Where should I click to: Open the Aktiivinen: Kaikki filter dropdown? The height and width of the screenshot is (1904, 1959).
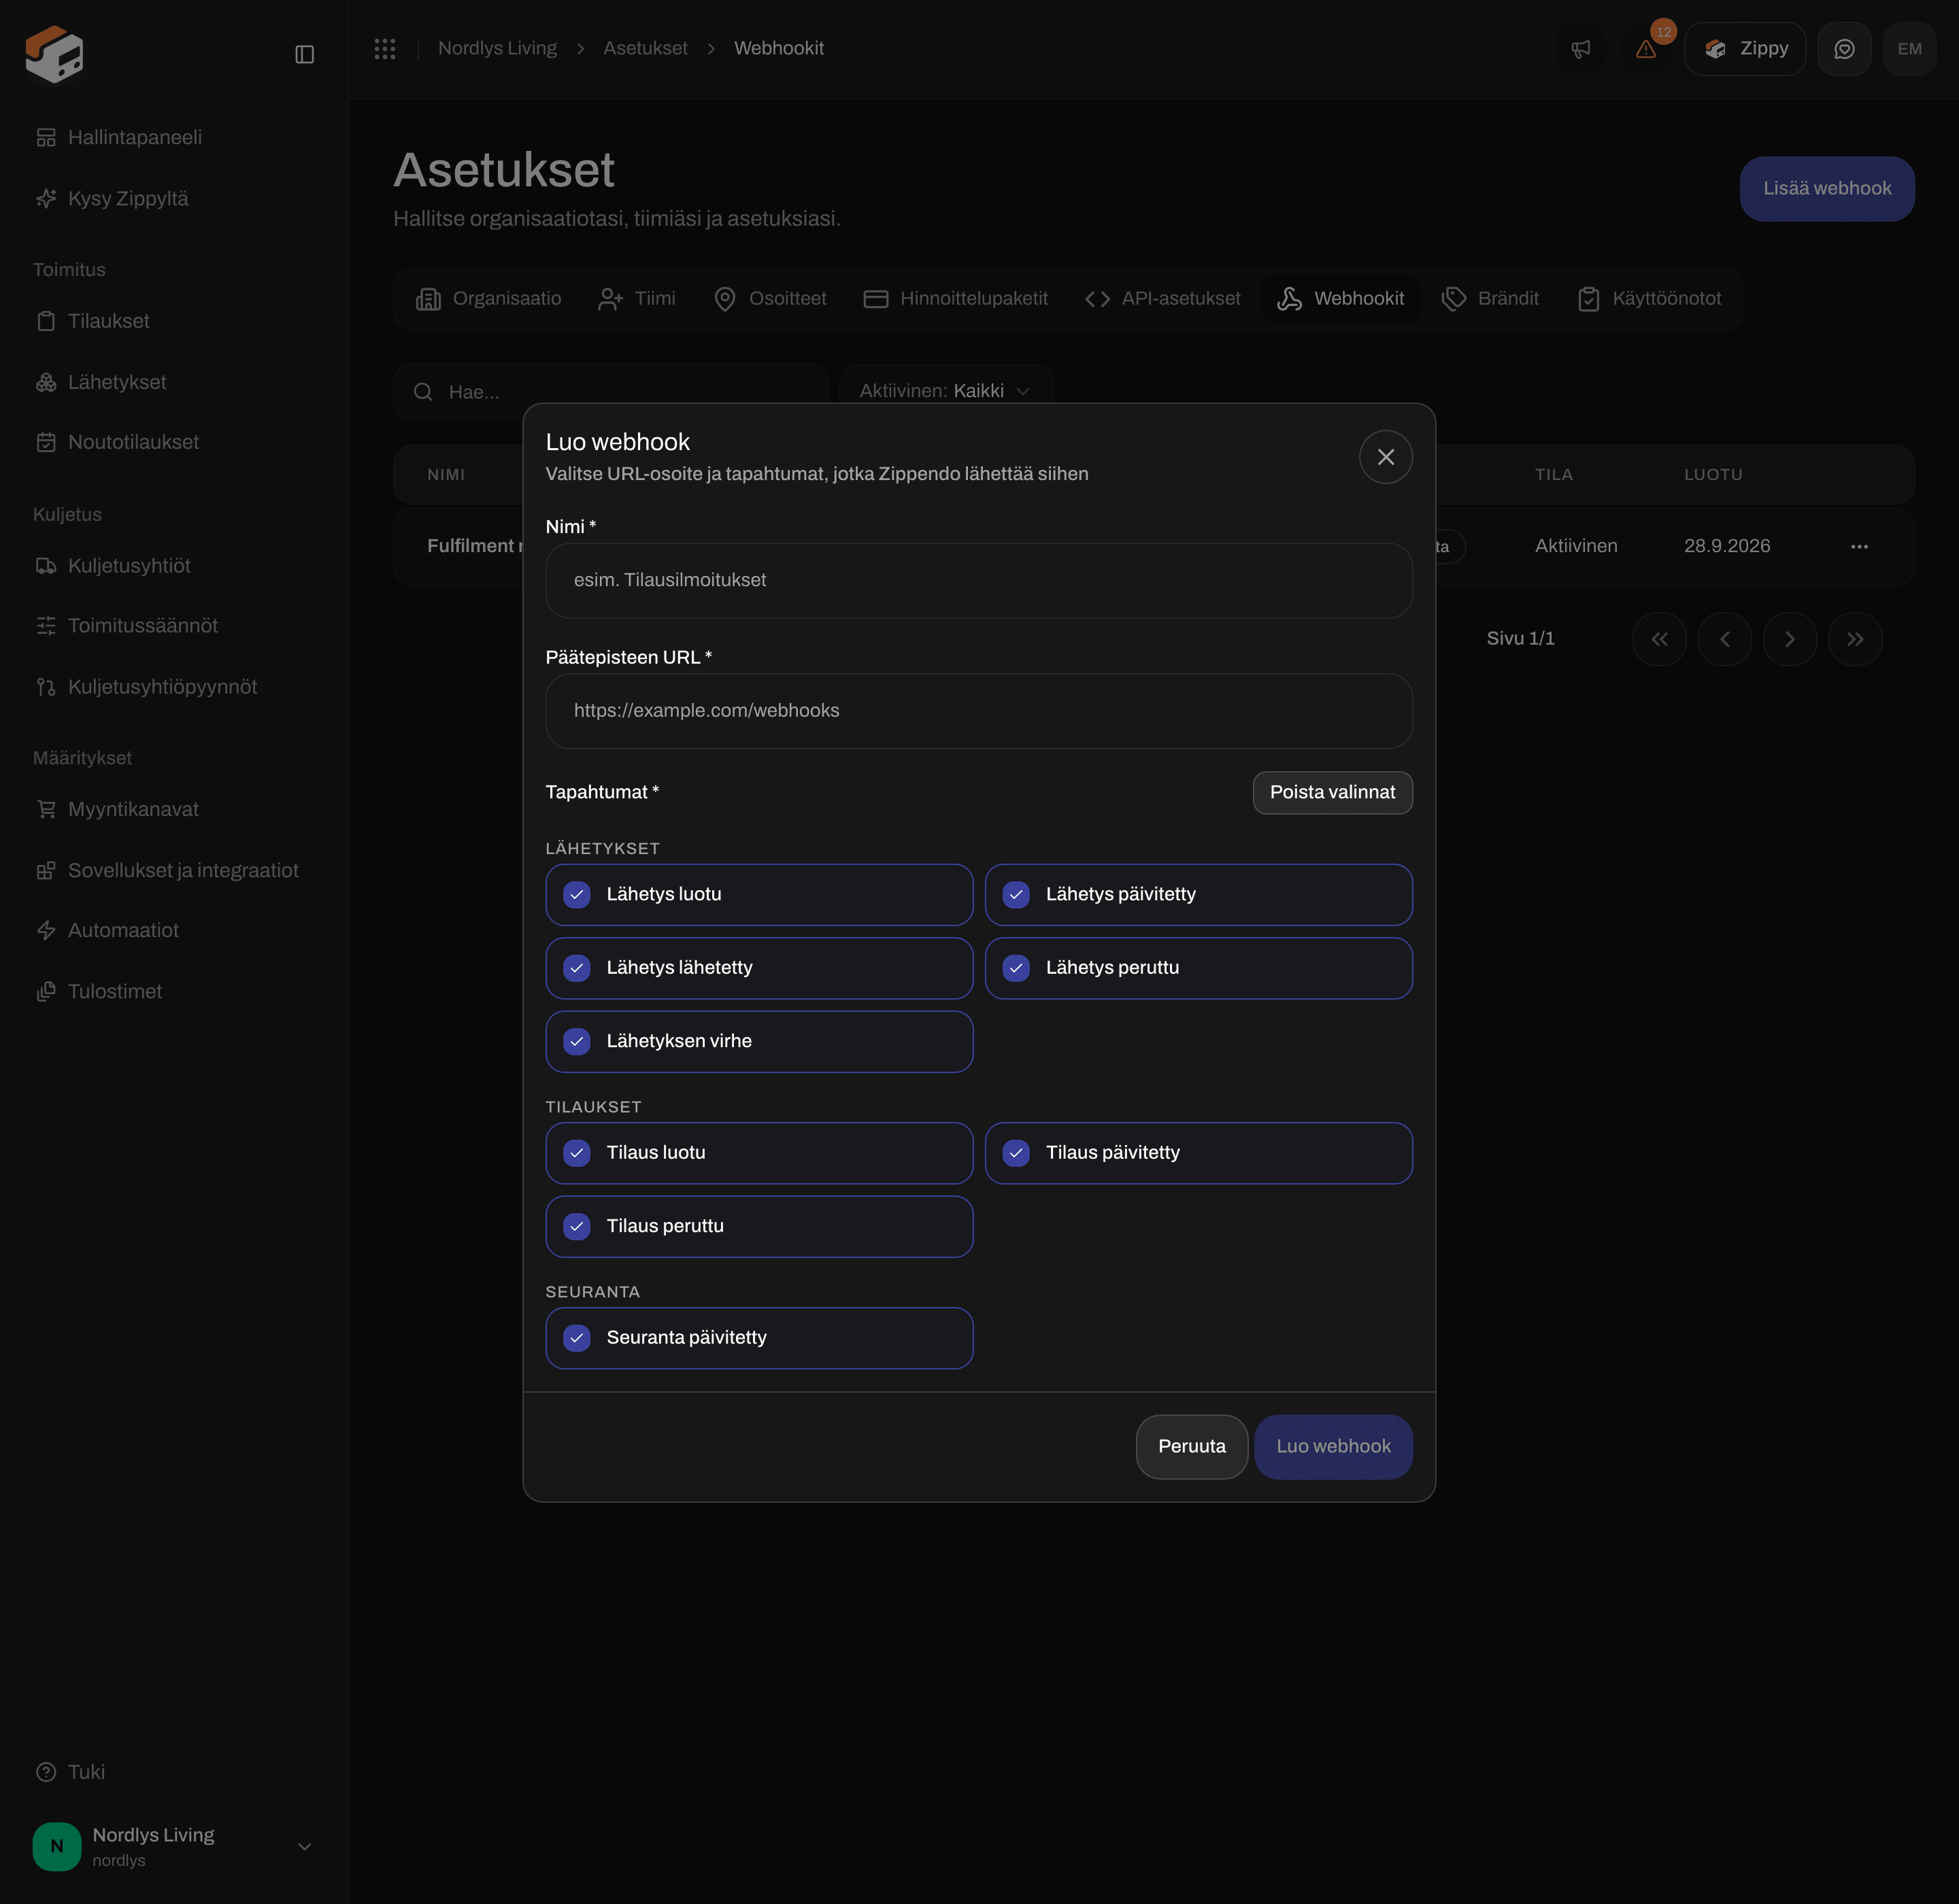pos(945,391)
